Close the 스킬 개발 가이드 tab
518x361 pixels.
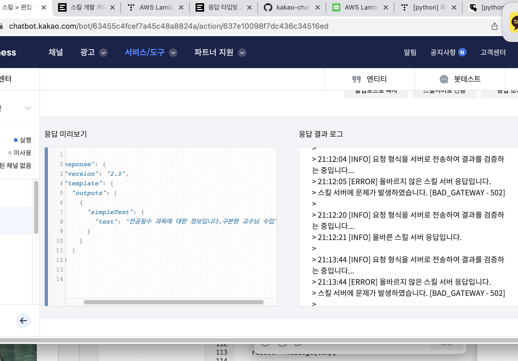pyautogui.click(x=112, y=7)
